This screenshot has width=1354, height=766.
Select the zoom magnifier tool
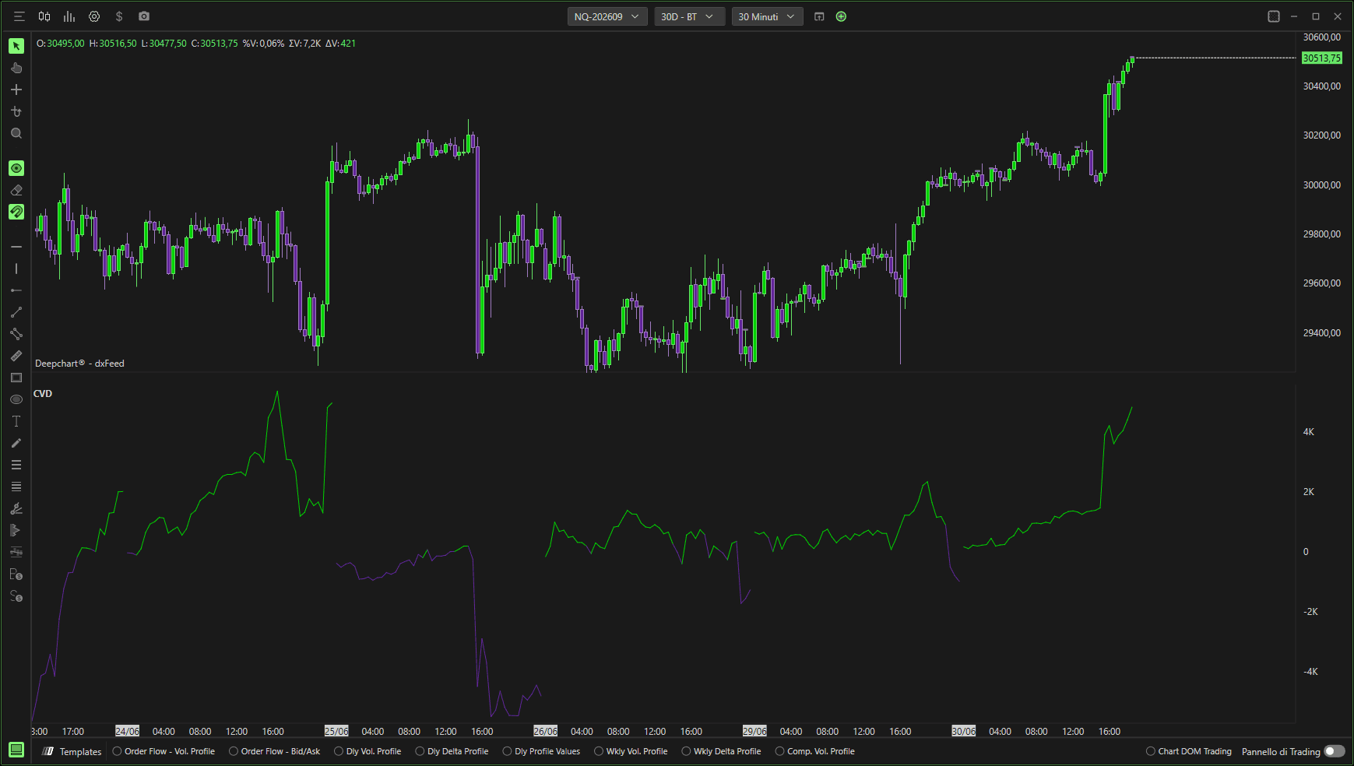16,134
